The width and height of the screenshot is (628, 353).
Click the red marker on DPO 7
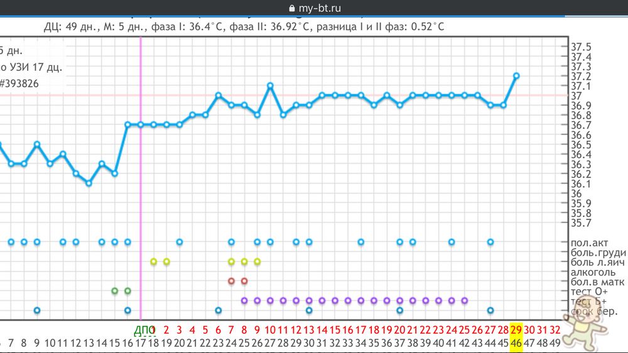click(231, 281)
